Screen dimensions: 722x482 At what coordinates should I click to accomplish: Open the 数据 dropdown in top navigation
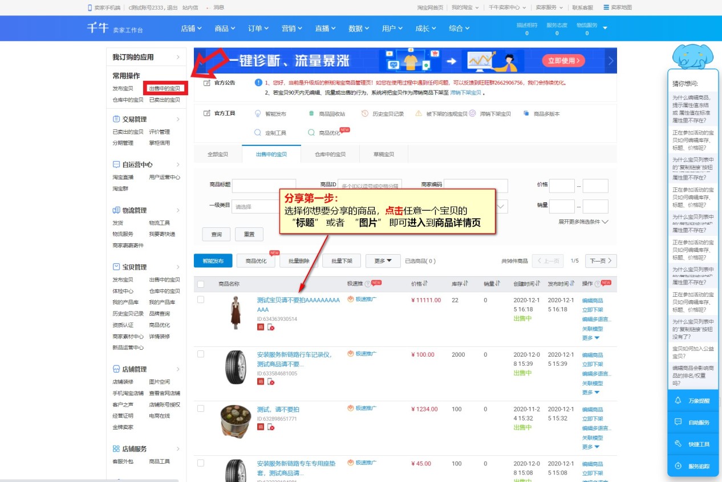click(359, 28)
